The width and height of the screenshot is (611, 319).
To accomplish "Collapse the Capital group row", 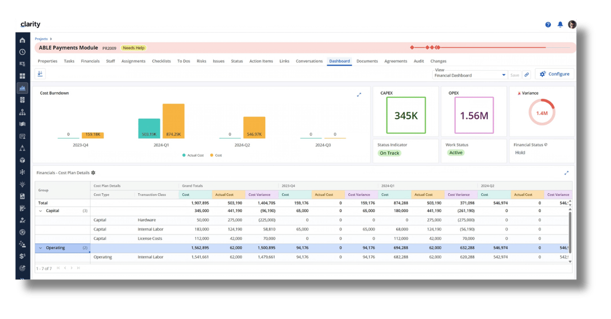I will [x=41, y=211].
